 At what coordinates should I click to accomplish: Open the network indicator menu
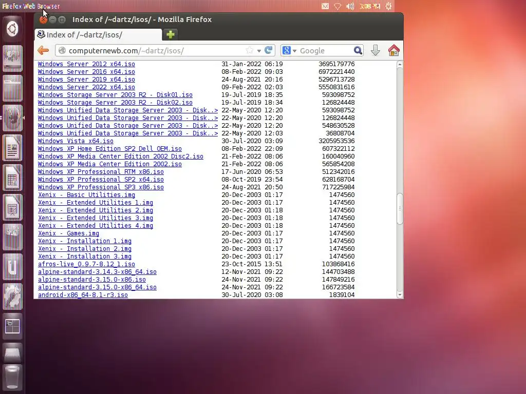337,6
